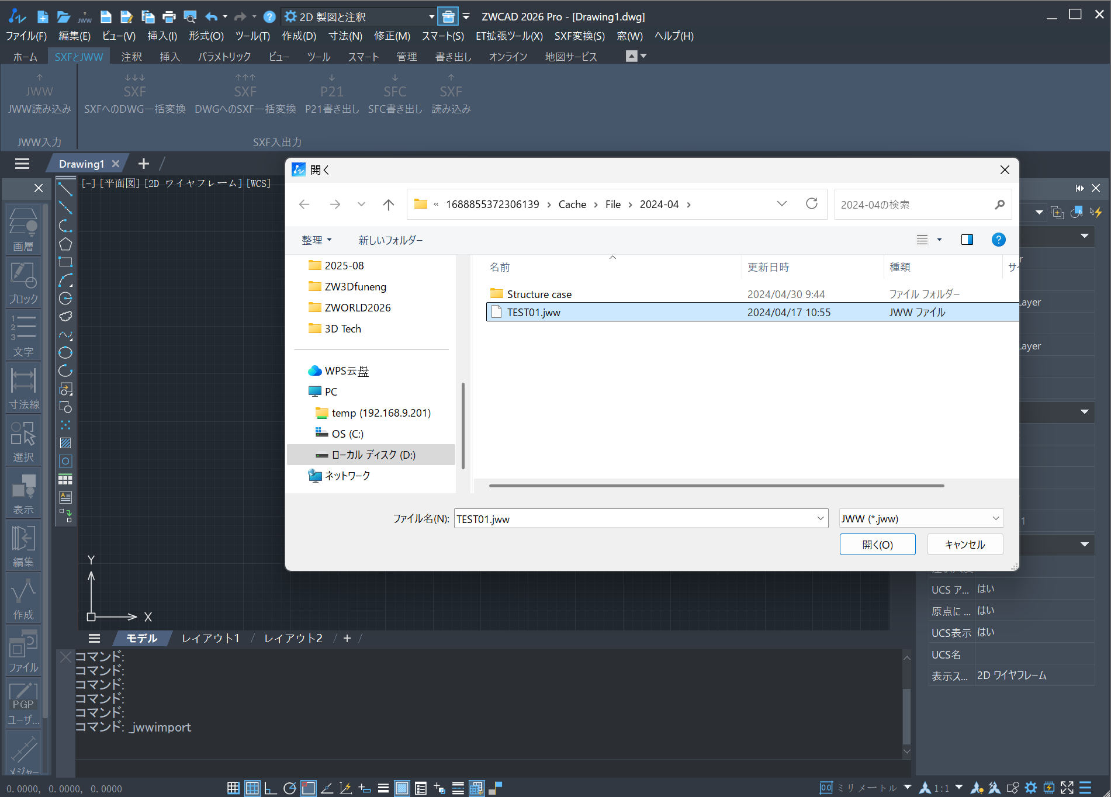Click the Undo arrow icon
The image size is (1111, 797).
211,17
